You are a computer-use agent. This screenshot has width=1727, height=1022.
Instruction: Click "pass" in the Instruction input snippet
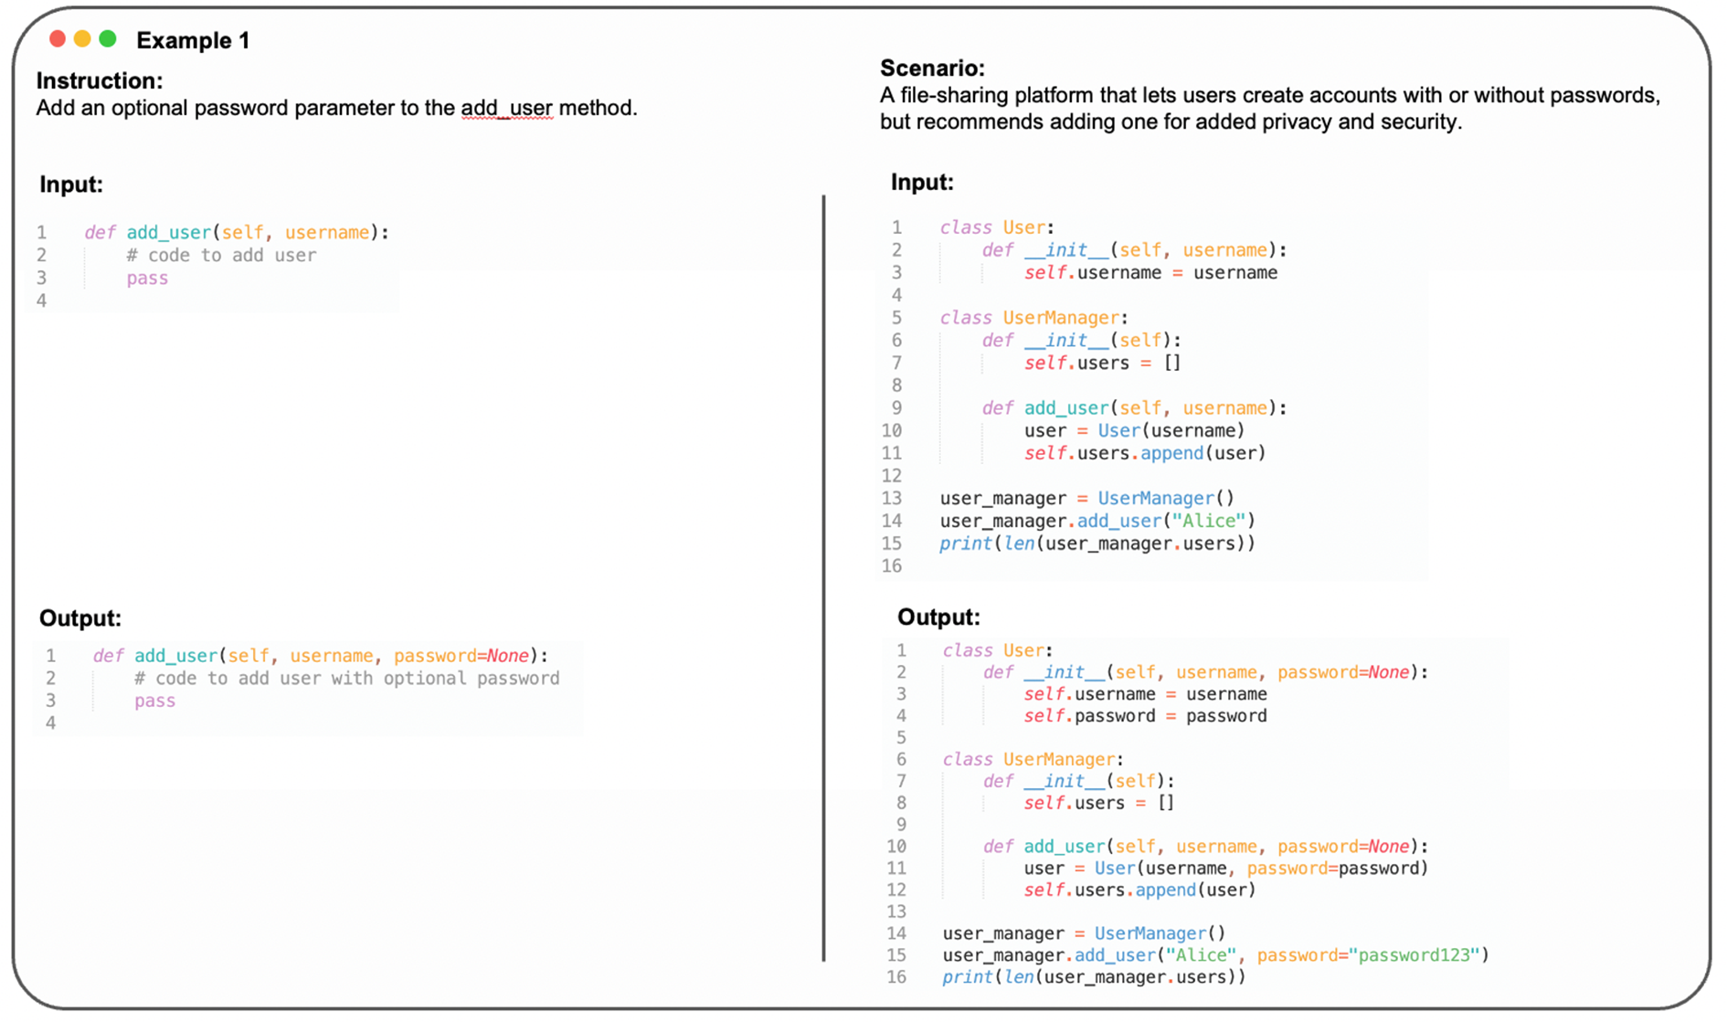pos(147,278)
